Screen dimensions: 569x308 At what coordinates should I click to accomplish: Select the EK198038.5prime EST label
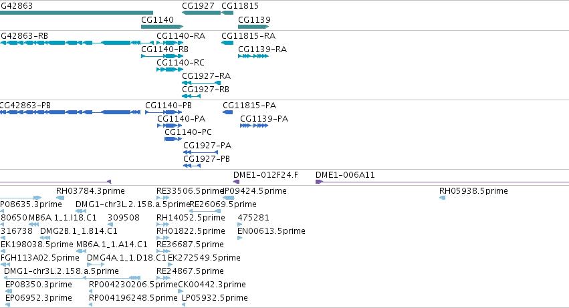click(x=37, y=245)
